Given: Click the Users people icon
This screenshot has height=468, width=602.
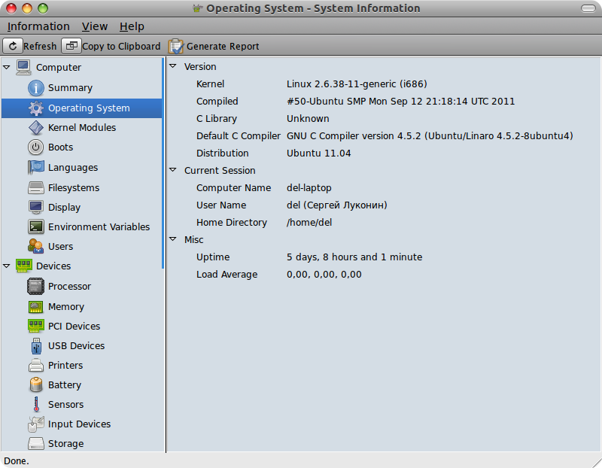Looking at the screenshot, I should tap(35, 247).
